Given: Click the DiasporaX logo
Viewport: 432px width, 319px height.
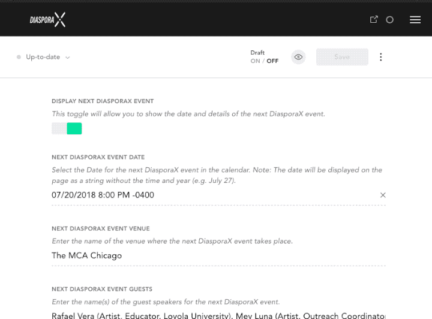Looking at the screenshot, I should click(x=47, y=20).
